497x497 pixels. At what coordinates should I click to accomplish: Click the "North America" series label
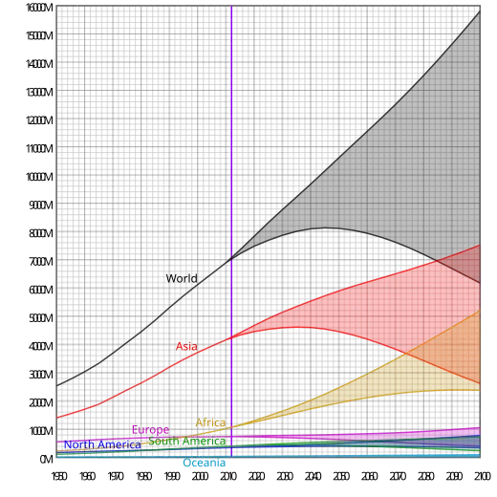102,444
